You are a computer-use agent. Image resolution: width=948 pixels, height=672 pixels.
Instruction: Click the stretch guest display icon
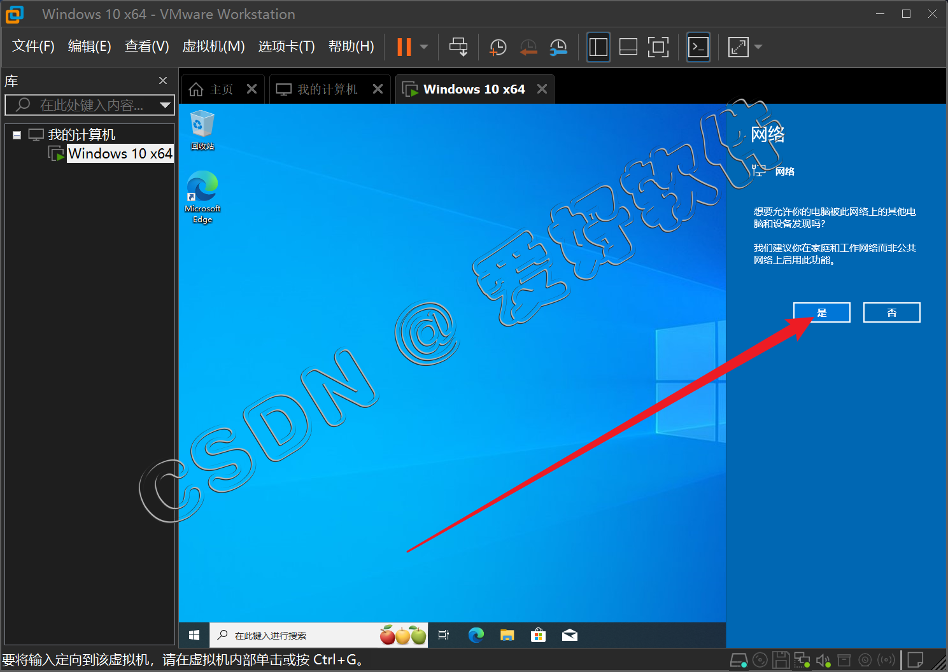(x=739, y=47)
